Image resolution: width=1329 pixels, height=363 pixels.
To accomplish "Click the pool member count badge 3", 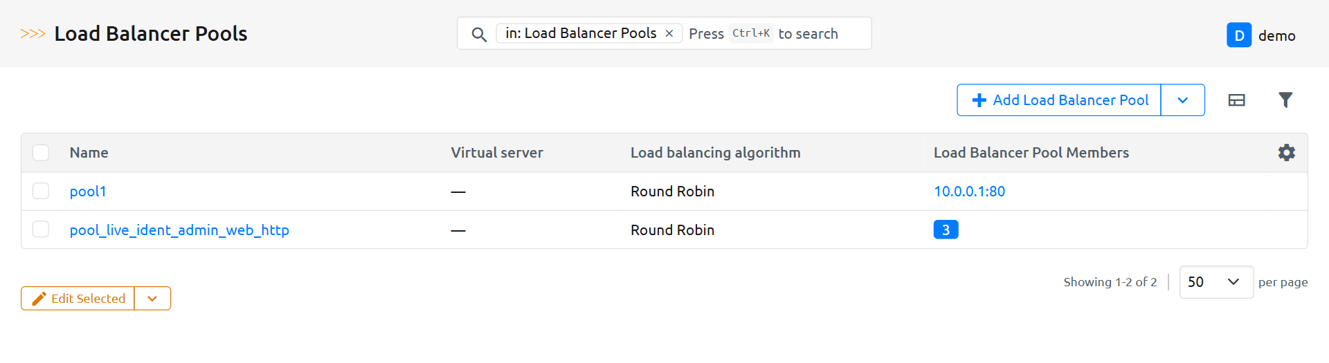I will point(945,230).
